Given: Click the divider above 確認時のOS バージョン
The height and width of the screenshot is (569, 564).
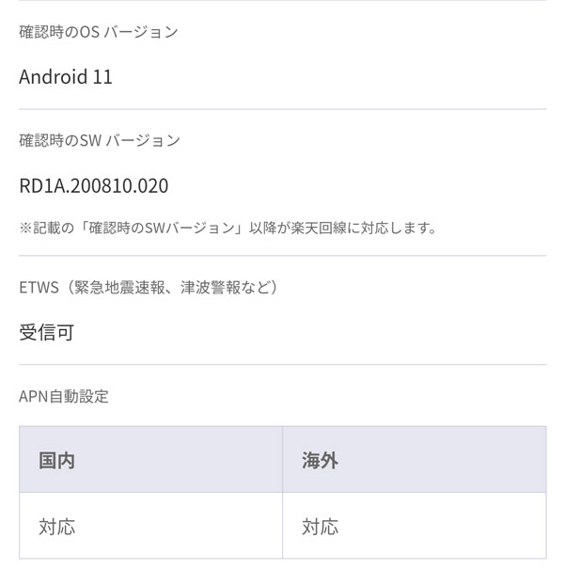Looking at the screenshot, I should click(282, 1).
